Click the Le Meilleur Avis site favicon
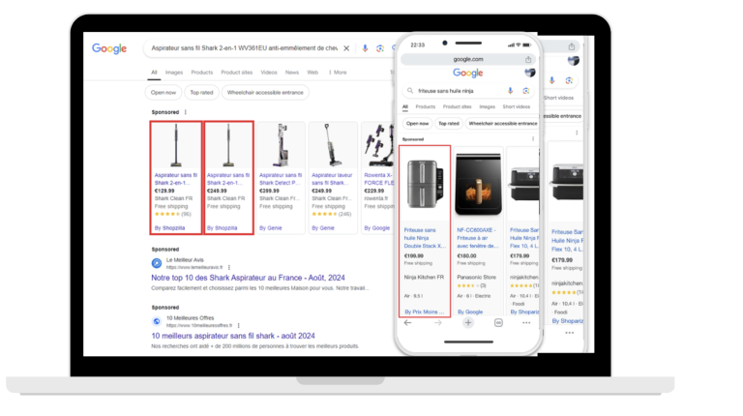Image resolution: width=743 pixels, height=416 pixels. (157, 263)
